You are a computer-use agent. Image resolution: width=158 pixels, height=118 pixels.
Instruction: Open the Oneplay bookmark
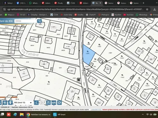point(38,15)
